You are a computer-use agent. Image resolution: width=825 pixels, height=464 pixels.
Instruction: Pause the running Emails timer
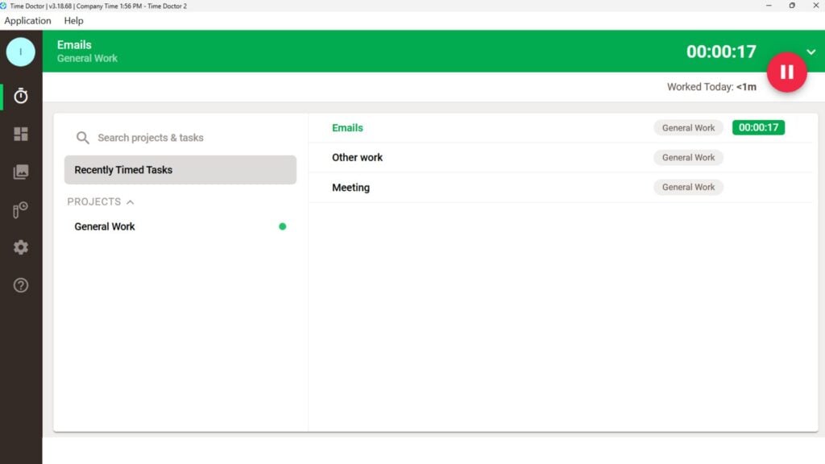pyautogui.click(x=786, y=72)
